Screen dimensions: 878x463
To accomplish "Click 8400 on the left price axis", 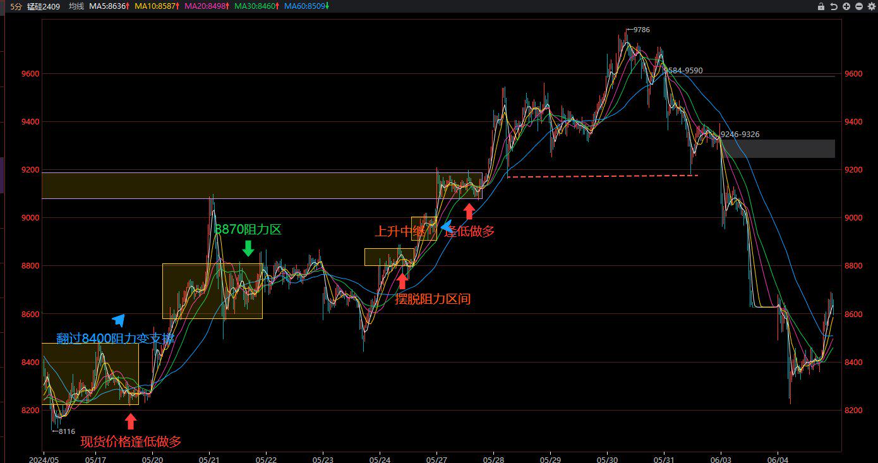I will (31, 363).
